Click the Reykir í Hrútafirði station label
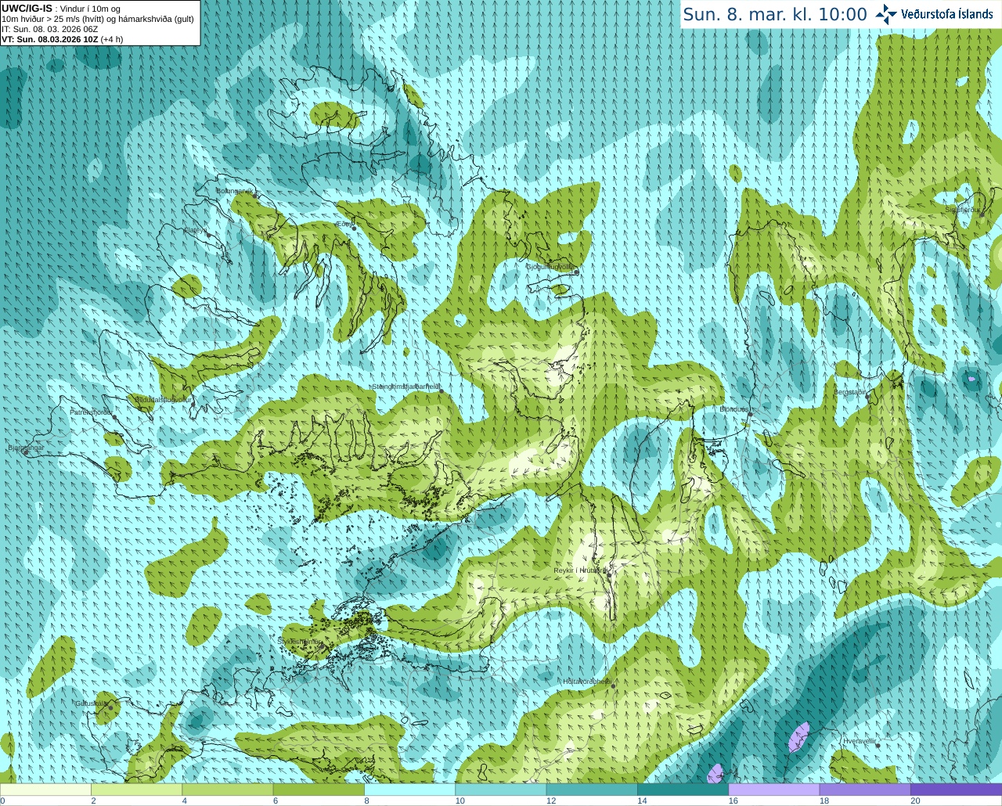The width and height of the screenshot is (1002, 806). tap(580, 570)
